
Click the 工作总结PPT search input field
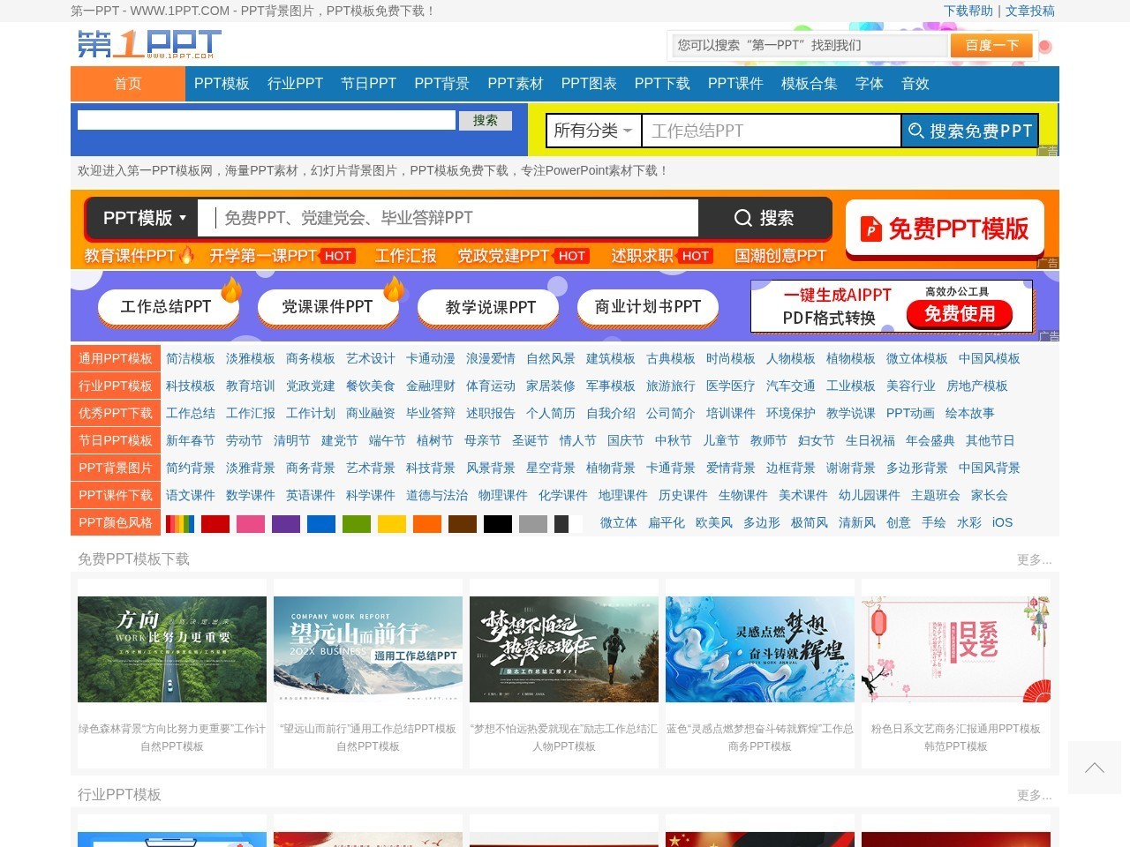click(x=771, y=131)
